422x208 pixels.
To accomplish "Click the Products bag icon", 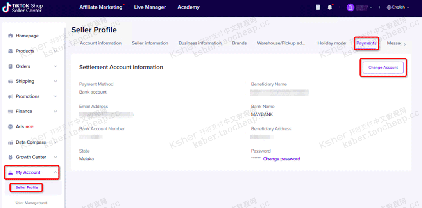I will (x=11, y=51).
